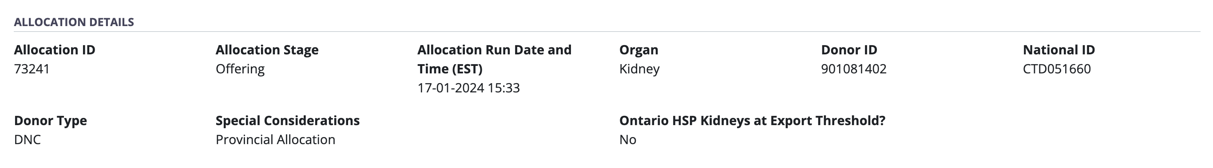Click the Donor ID label
Screen dimensions: 1213x168
click(849, 50)
